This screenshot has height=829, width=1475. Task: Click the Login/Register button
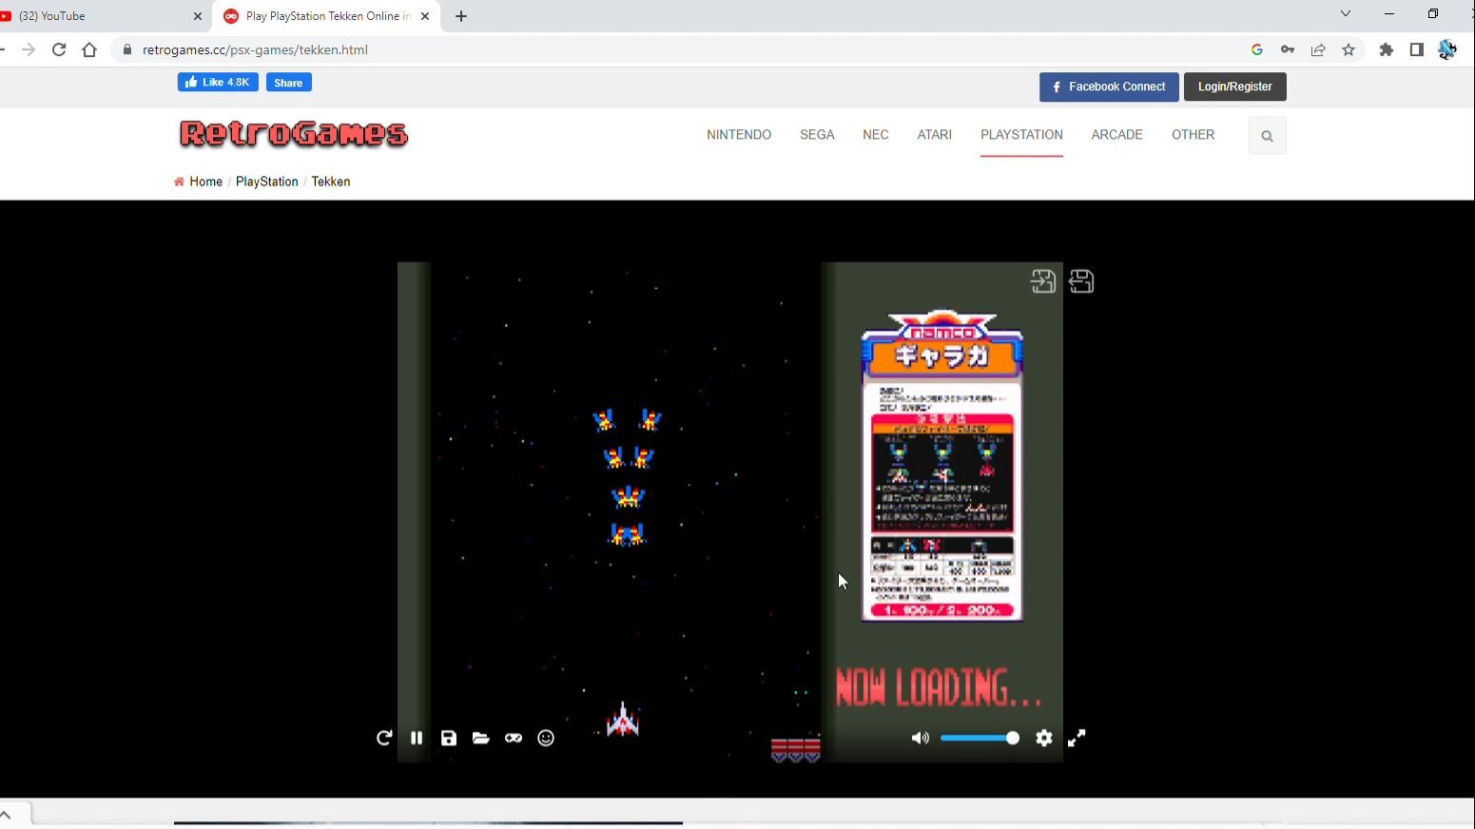coord(1234,87)
